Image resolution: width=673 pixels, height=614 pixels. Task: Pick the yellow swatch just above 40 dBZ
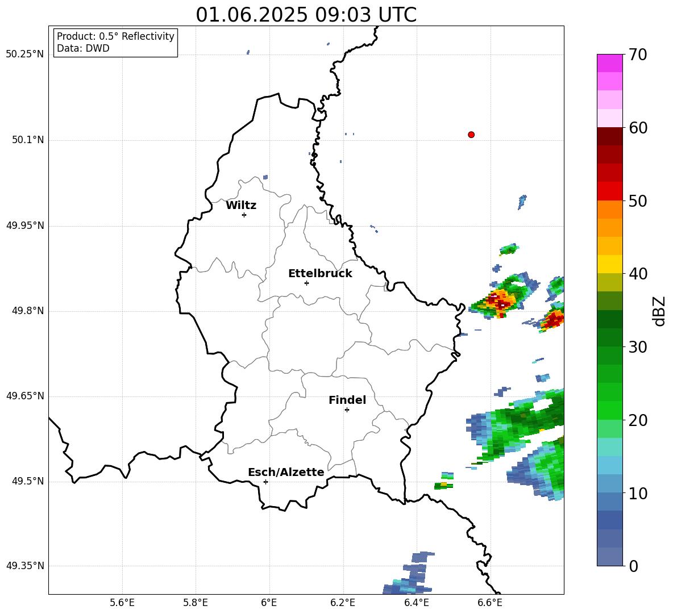(x=609, y=264)
